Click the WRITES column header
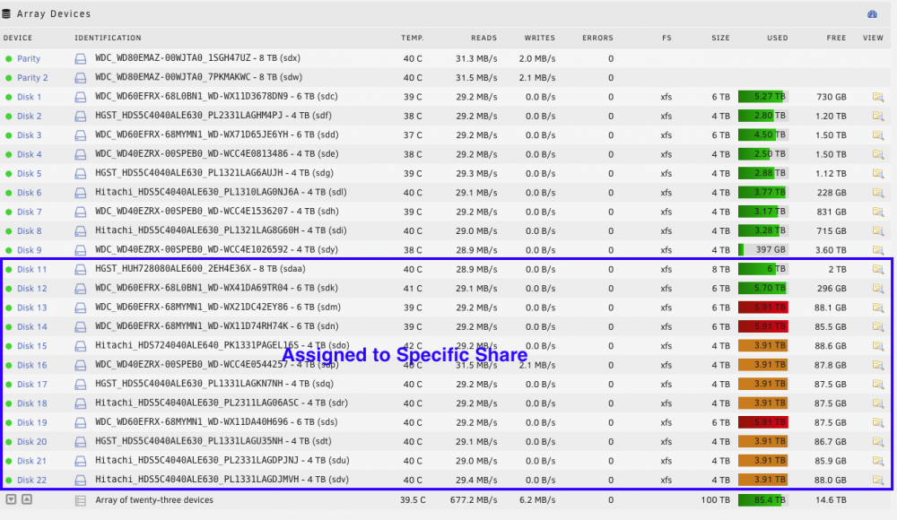The width and height of the screenshot is (897, 520). click(x=540, y=38)
